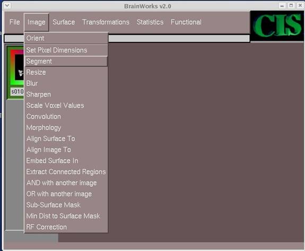305x251 pixels.
Task: Select Extract Connected Regions
Action: point(66,172)
